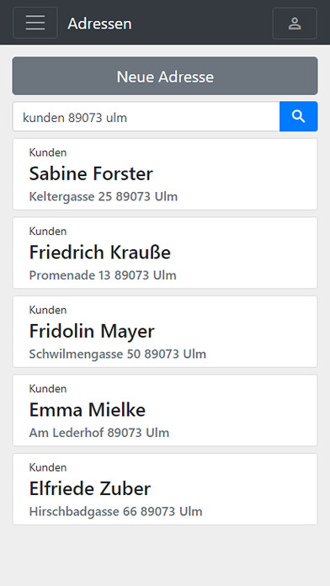This screenshot has height=586, width=330.
Task: Open Emma Mielke's address card
Action: click(165, 410)
